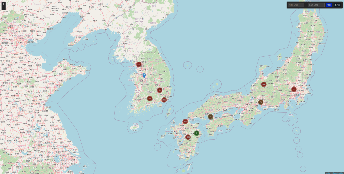Open the OpenStreetMap attribution link
344x174 pixels.
coord(337,173)
